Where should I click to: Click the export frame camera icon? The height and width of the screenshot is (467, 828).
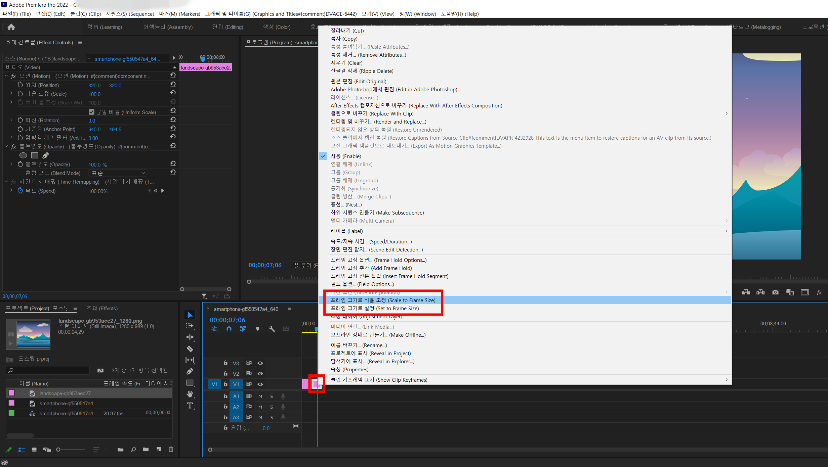775,292
